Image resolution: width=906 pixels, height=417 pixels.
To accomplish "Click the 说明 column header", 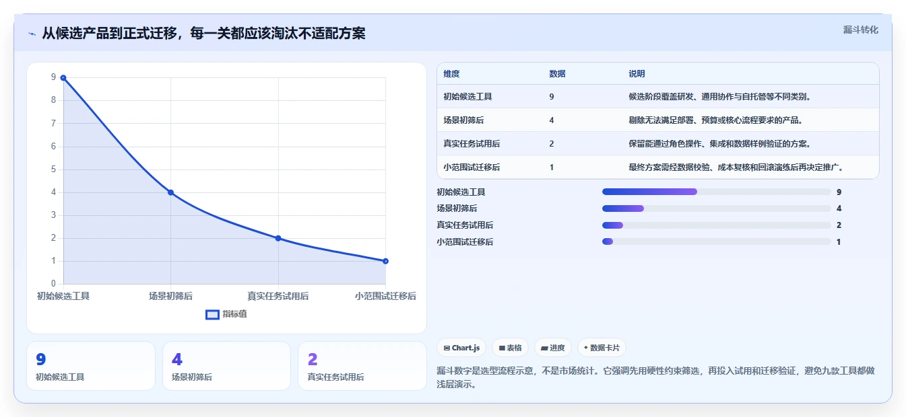I will tap(637, 73).
